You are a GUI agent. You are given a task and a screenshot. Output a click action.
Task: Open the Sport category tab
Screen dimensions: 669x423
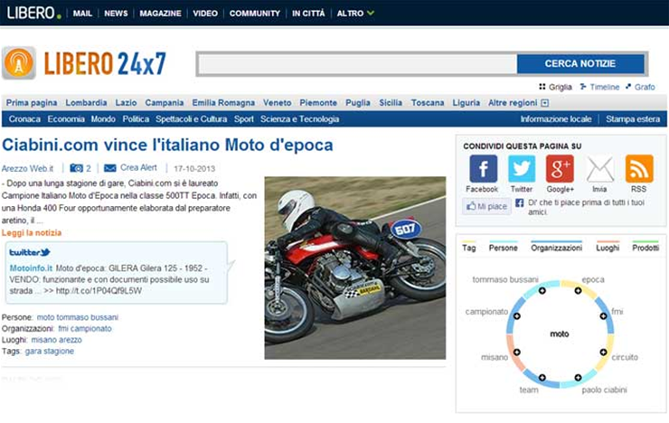243,119
